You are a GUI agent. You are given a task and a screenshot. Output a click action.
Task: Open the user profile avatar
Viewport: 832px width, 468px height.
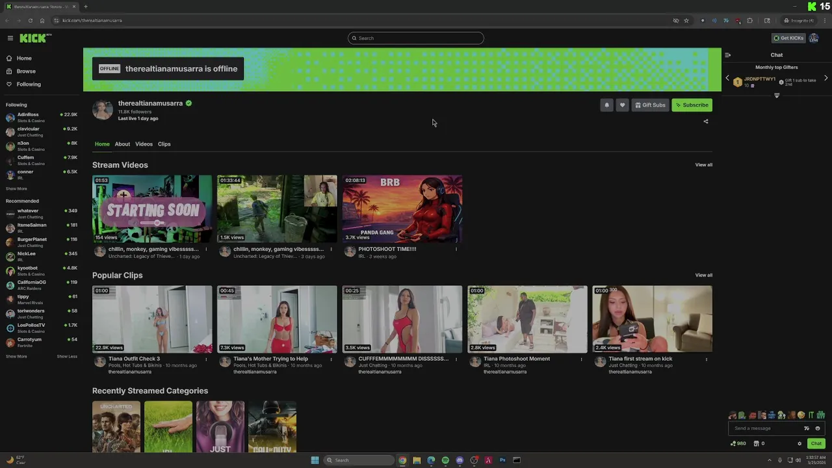[x=814, y=38]
